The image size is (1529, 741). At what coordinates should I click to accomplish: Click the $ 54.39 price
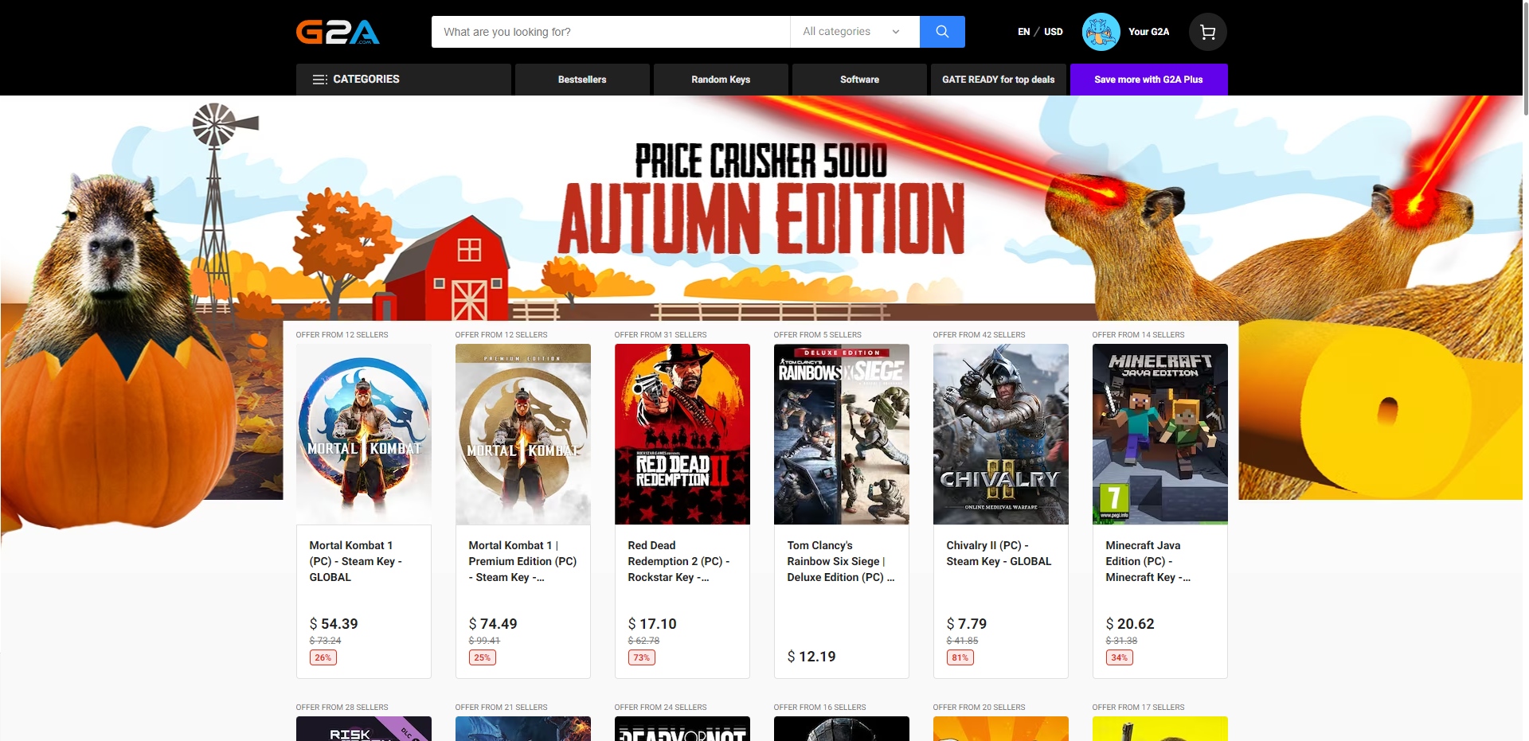coord(334,624)
